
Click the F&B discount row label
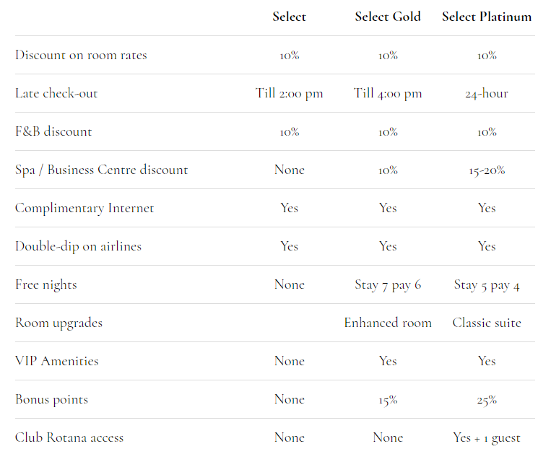[x=53, y=131]
